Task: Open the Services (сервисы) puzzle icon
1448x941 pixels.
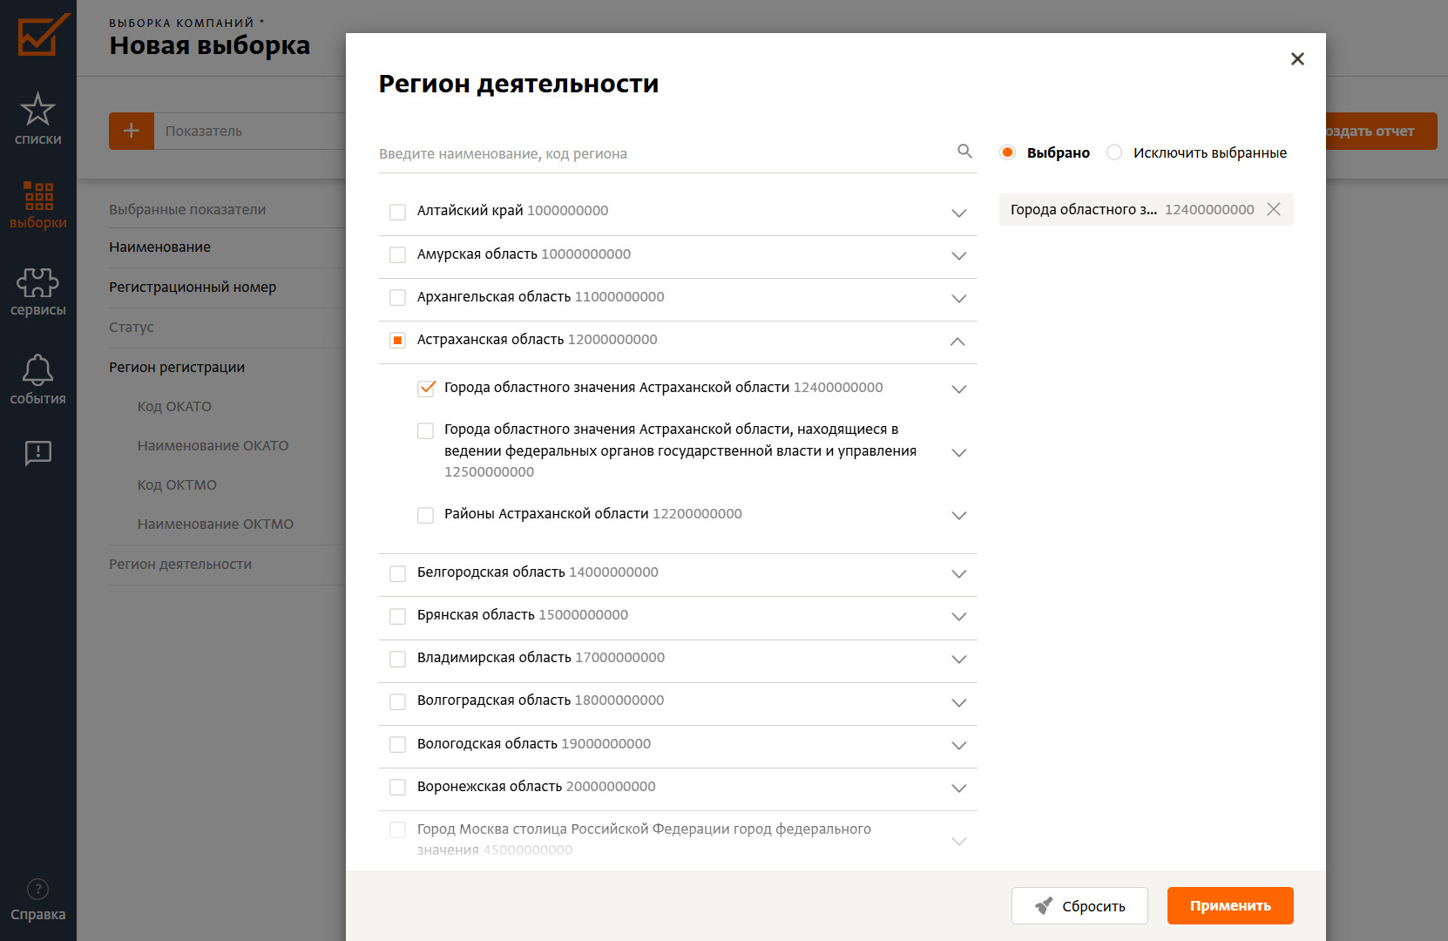Action: (x=37, y=292)
